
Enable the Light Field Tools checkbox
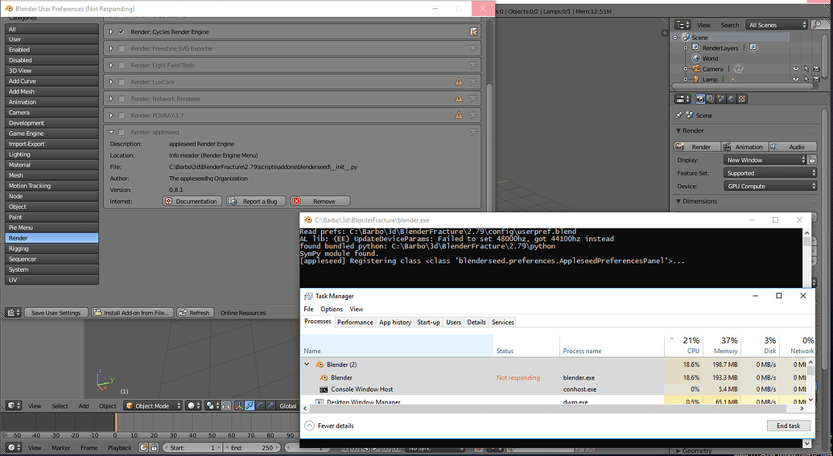121,65
